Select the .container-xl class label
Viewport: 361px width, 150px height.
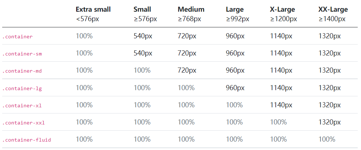[22, 105]
